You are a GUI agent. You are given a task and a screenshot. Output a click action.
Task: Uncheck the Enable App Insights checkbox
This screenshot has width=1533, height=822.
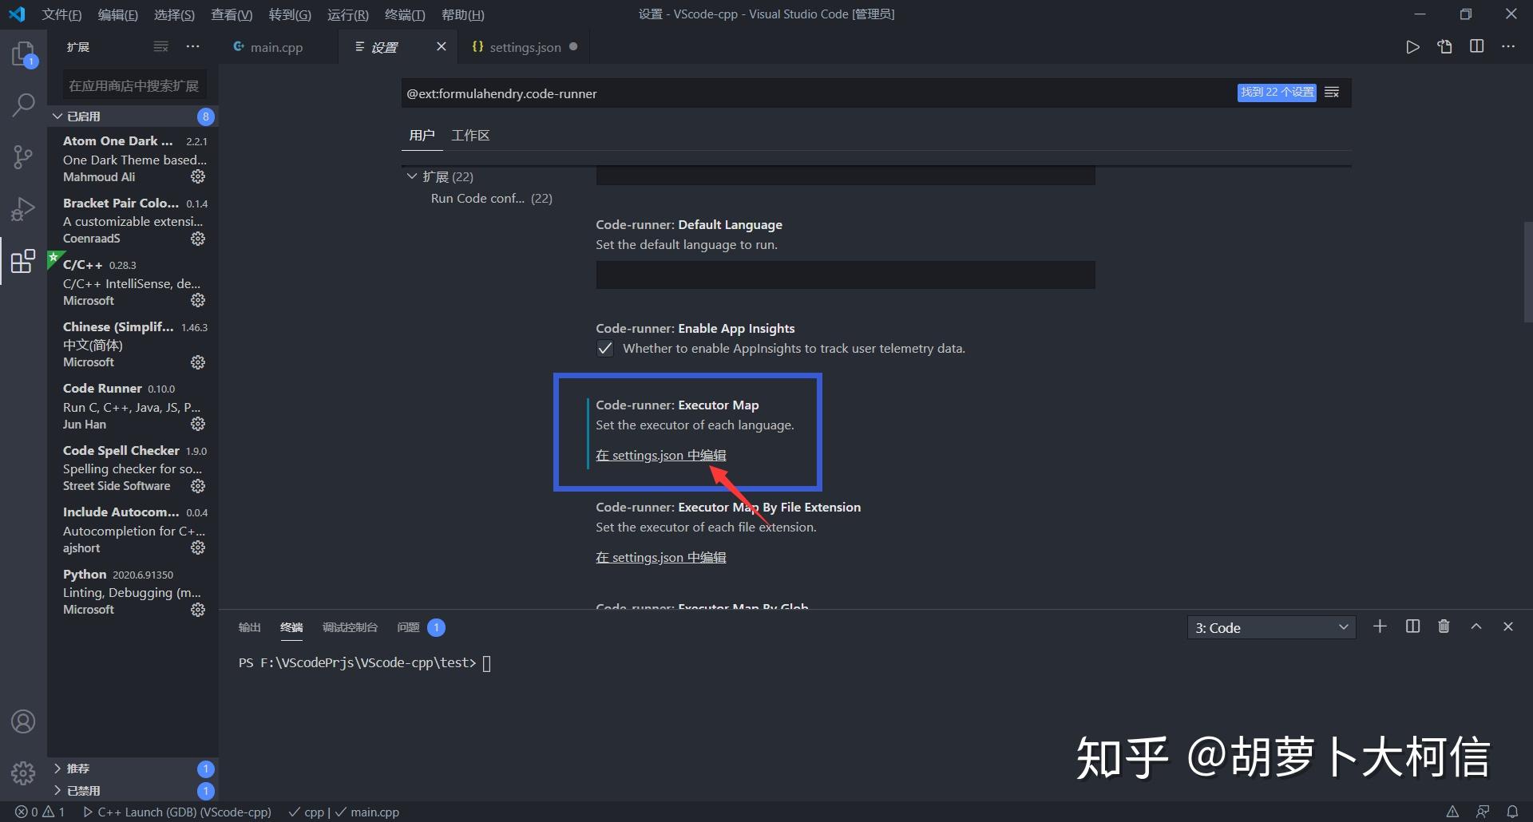coord(604,348)
